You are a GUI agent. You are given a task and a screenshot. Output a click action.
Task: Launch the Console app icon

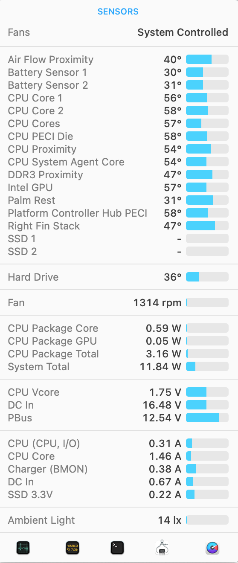point(73,548)
